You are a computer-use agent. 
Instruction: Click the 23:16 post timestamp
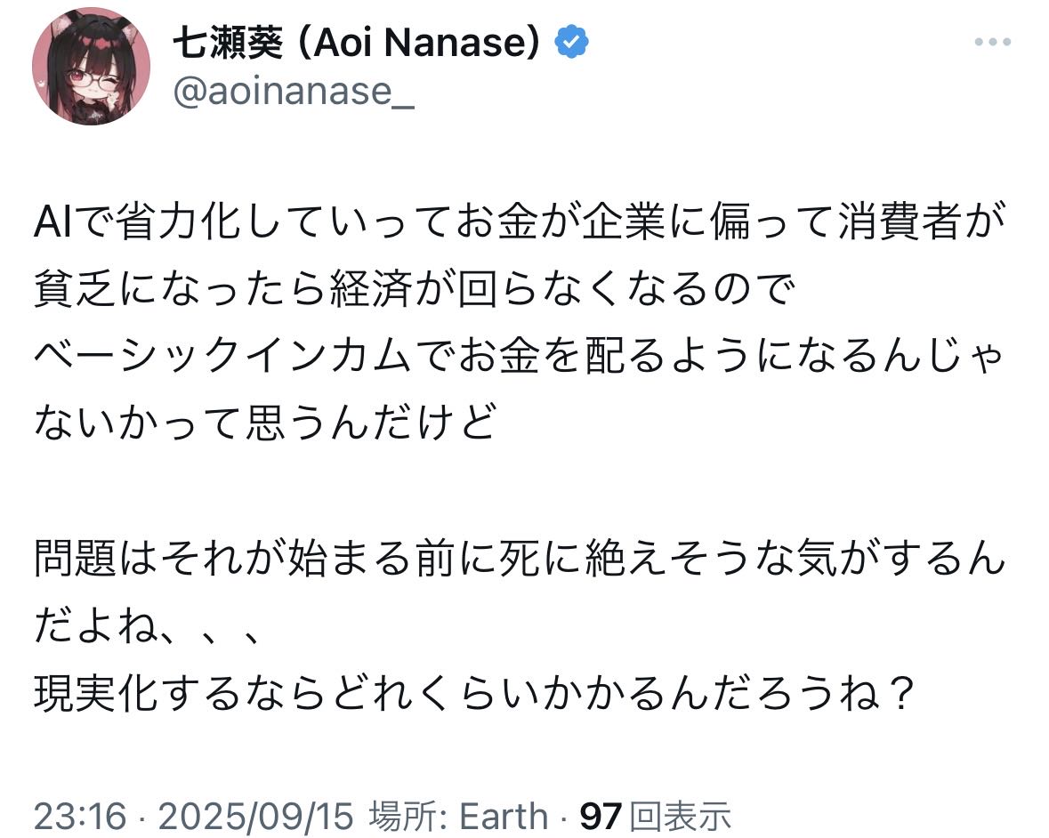click(79, 816)
